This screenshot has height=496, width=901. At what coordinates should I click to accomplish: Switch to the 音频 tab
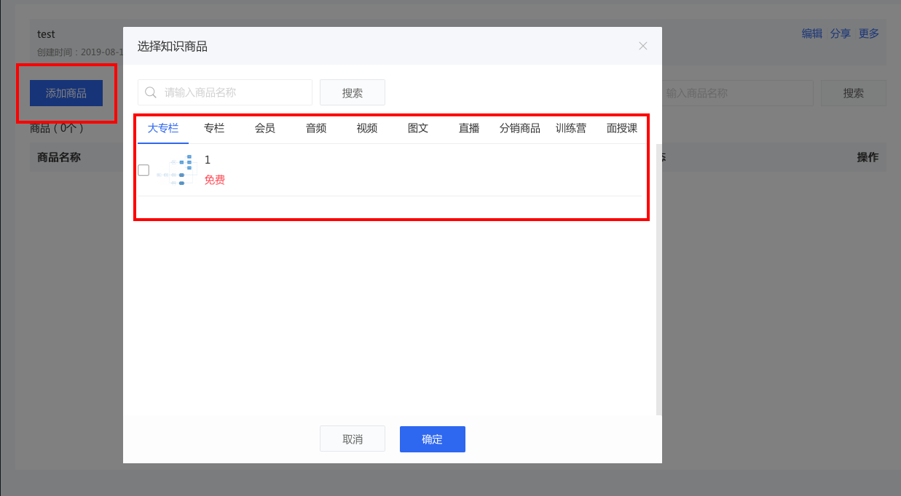tap(316, 128)
